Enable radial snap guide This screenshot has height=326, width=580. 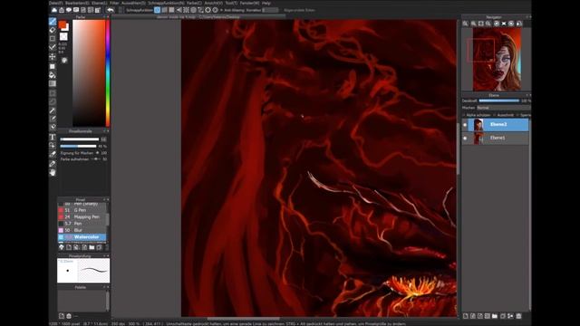coord(186,10)
